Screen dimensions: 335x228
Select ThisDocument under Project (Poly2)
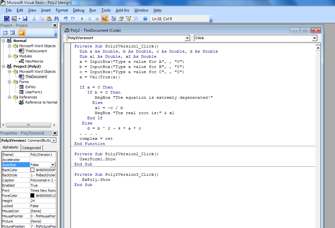(x=36, y=77)
